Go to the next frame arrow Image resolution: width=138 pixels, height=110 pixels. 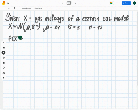click(75, 3)
